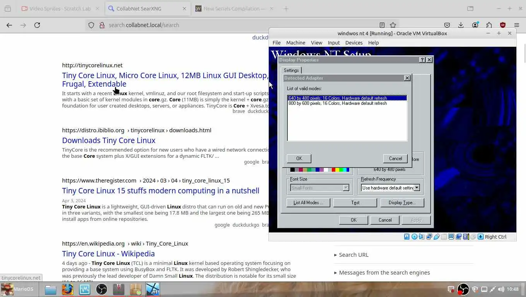Open Downloads Tiny Core Linux link
This screenshot has width=526, height=297.
point(109,140)
